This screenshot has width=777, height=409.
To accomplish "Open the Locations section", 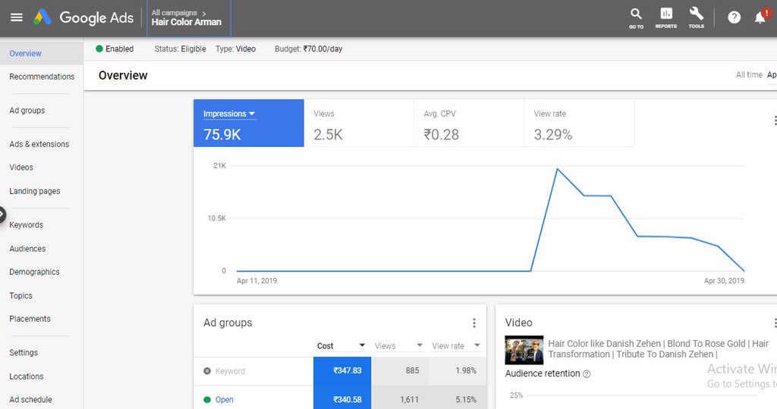I will 27,376.
